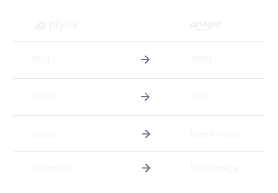Click the divider line below the logo header

139,41
